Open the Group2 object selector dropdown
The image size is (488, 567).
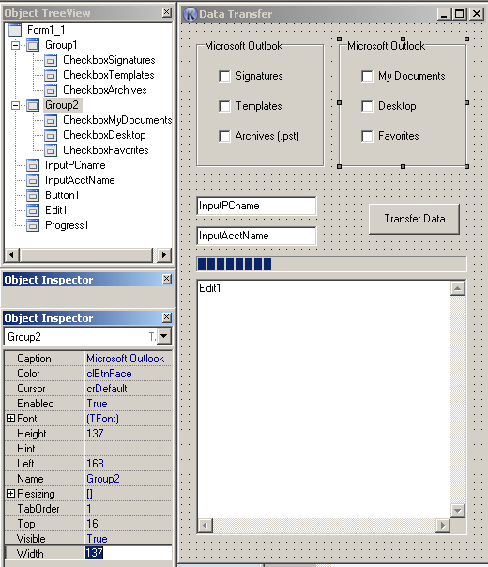click(164, 336)
